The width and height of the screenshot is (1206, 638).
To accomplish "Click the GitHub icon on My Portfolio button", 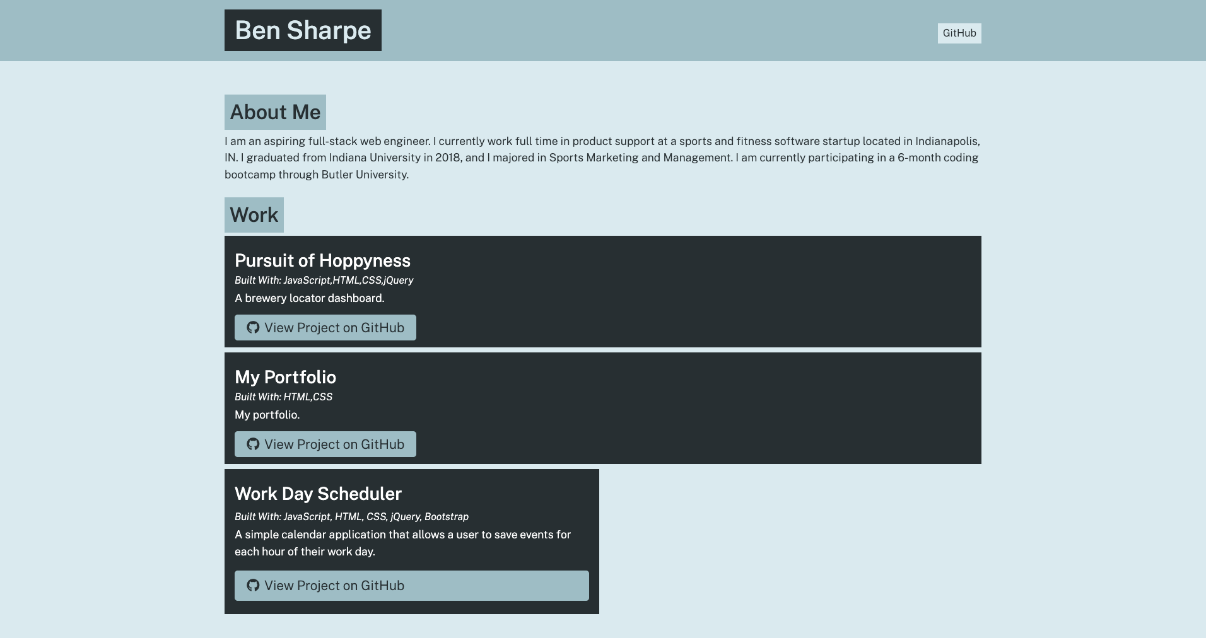I will (x=253, y=444).
